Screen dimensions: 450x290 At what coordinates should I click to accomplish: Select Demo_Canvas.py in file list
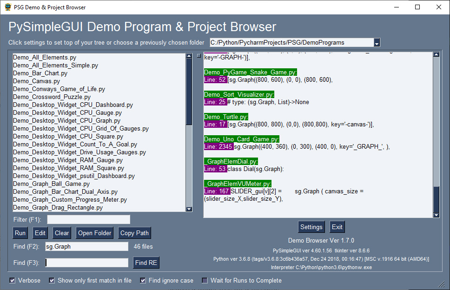tap(36, 81)
